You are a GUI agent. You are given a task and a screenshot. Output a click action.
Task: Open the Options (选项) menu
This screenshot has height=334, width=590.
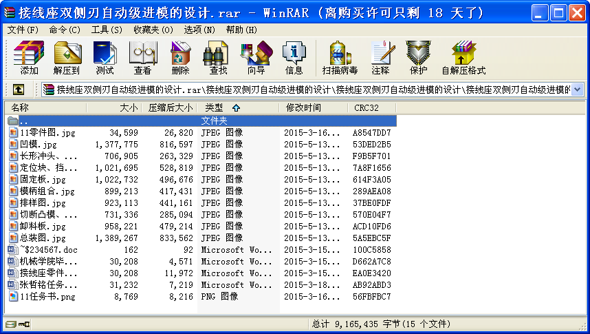(x=199, y=30)
